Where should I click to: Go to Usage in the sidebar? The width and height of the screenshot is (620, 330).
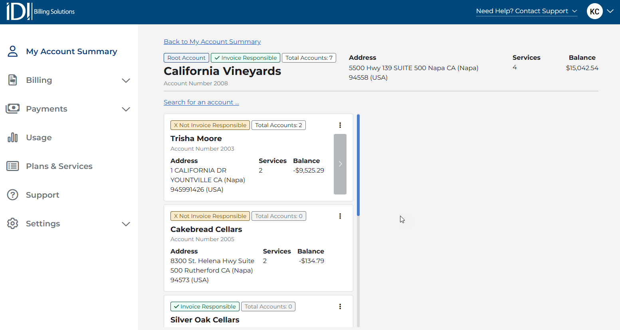(x=39, y=137)
